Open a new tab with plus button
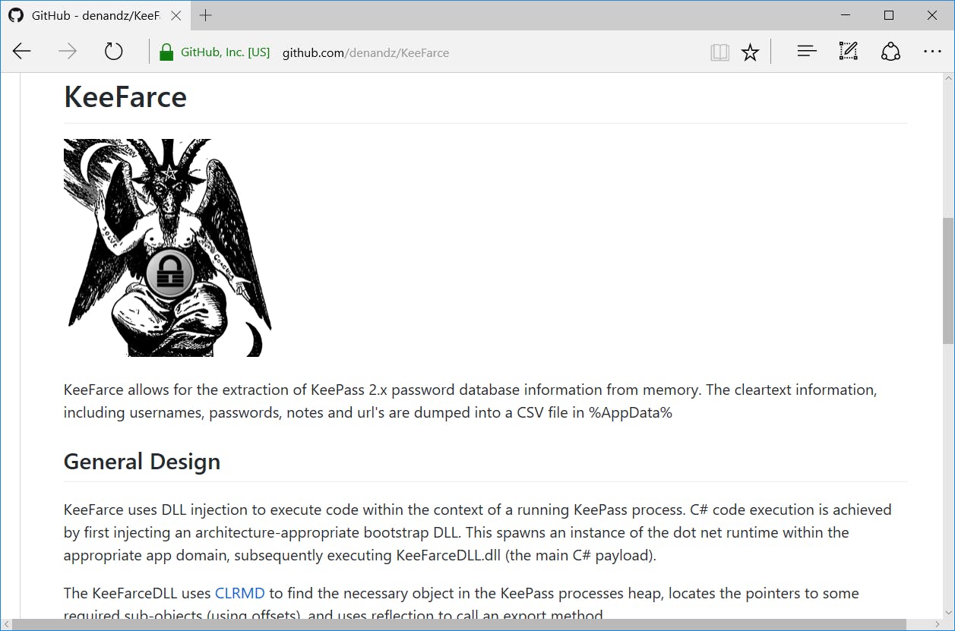Viewport: 955px width, 631px height. [205, 15]
